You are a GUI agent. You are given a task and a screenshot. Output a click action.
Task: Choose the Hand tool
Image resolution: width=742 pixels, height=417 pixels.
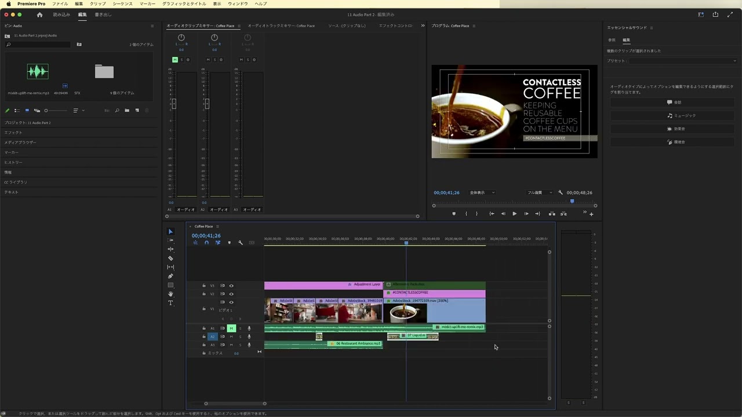[170, 294]
